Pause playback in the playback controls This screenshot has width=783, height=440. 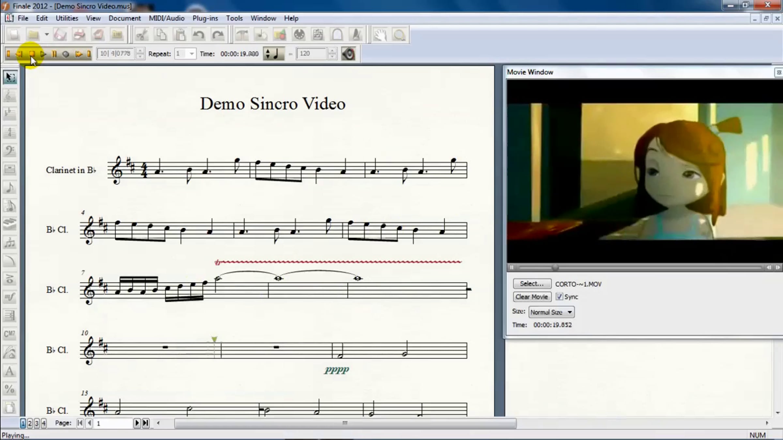(x=54, y=54)
